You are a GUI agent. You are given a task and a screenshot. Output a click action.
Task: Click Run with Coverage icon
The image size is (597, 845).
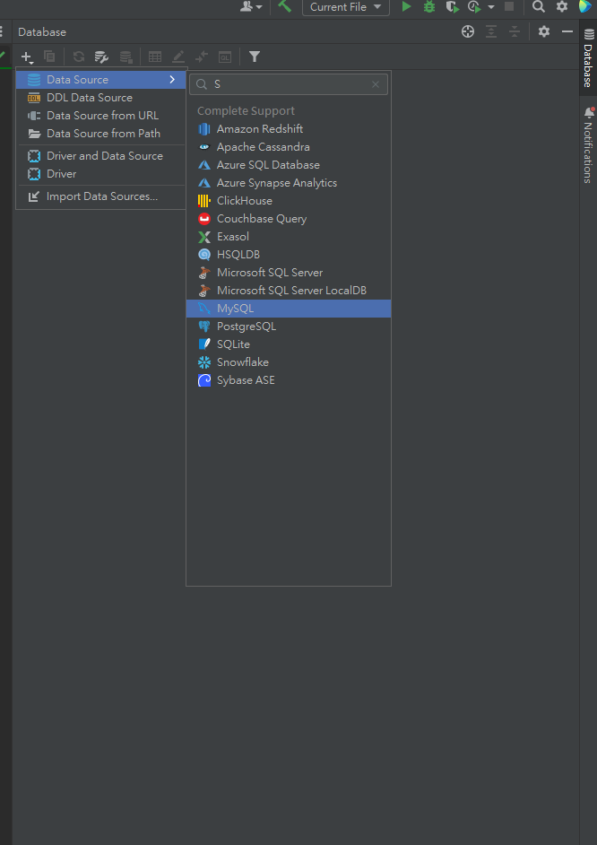point(452,6)
